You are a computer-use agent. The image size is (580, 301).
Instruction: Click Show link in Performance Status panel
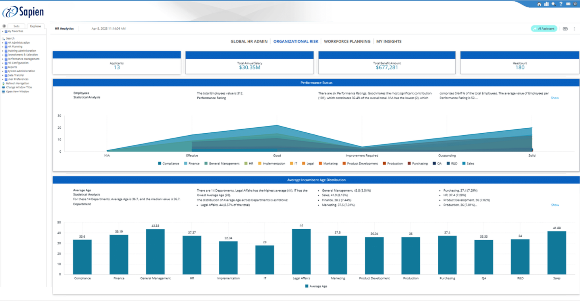pos(555,98)
